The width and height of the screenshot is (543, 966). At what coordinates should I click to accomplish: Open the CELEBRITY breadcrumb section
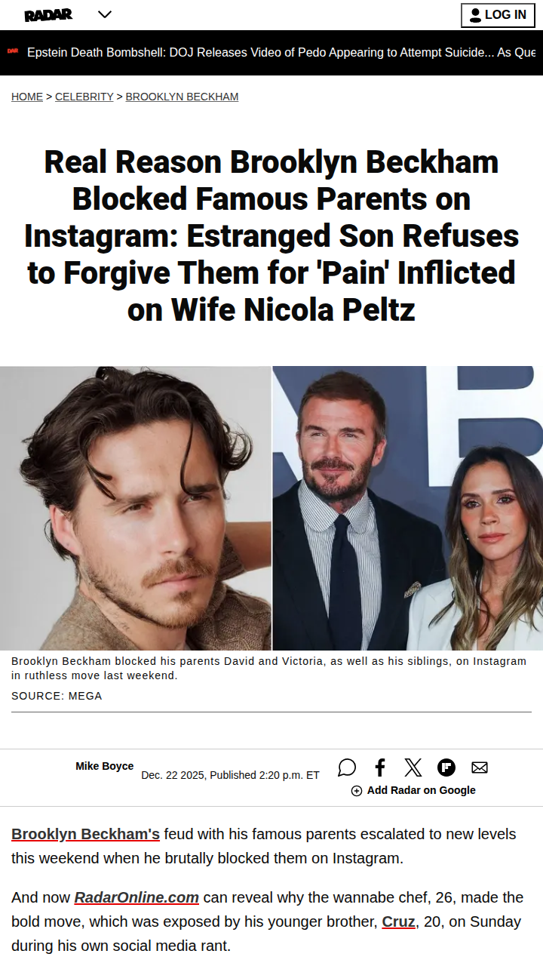click(84, 97)
